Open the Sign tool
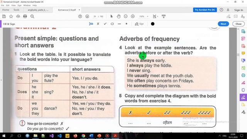The width and height of the screenshot is (247, 139). 139,24
